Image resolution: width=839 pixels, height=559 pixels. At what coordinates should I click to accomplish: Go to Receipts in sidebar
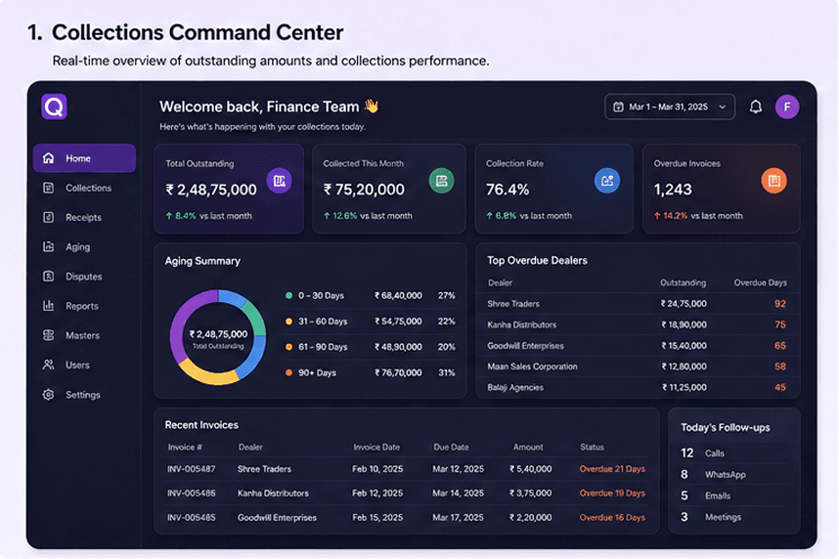[x=84, y=217]
